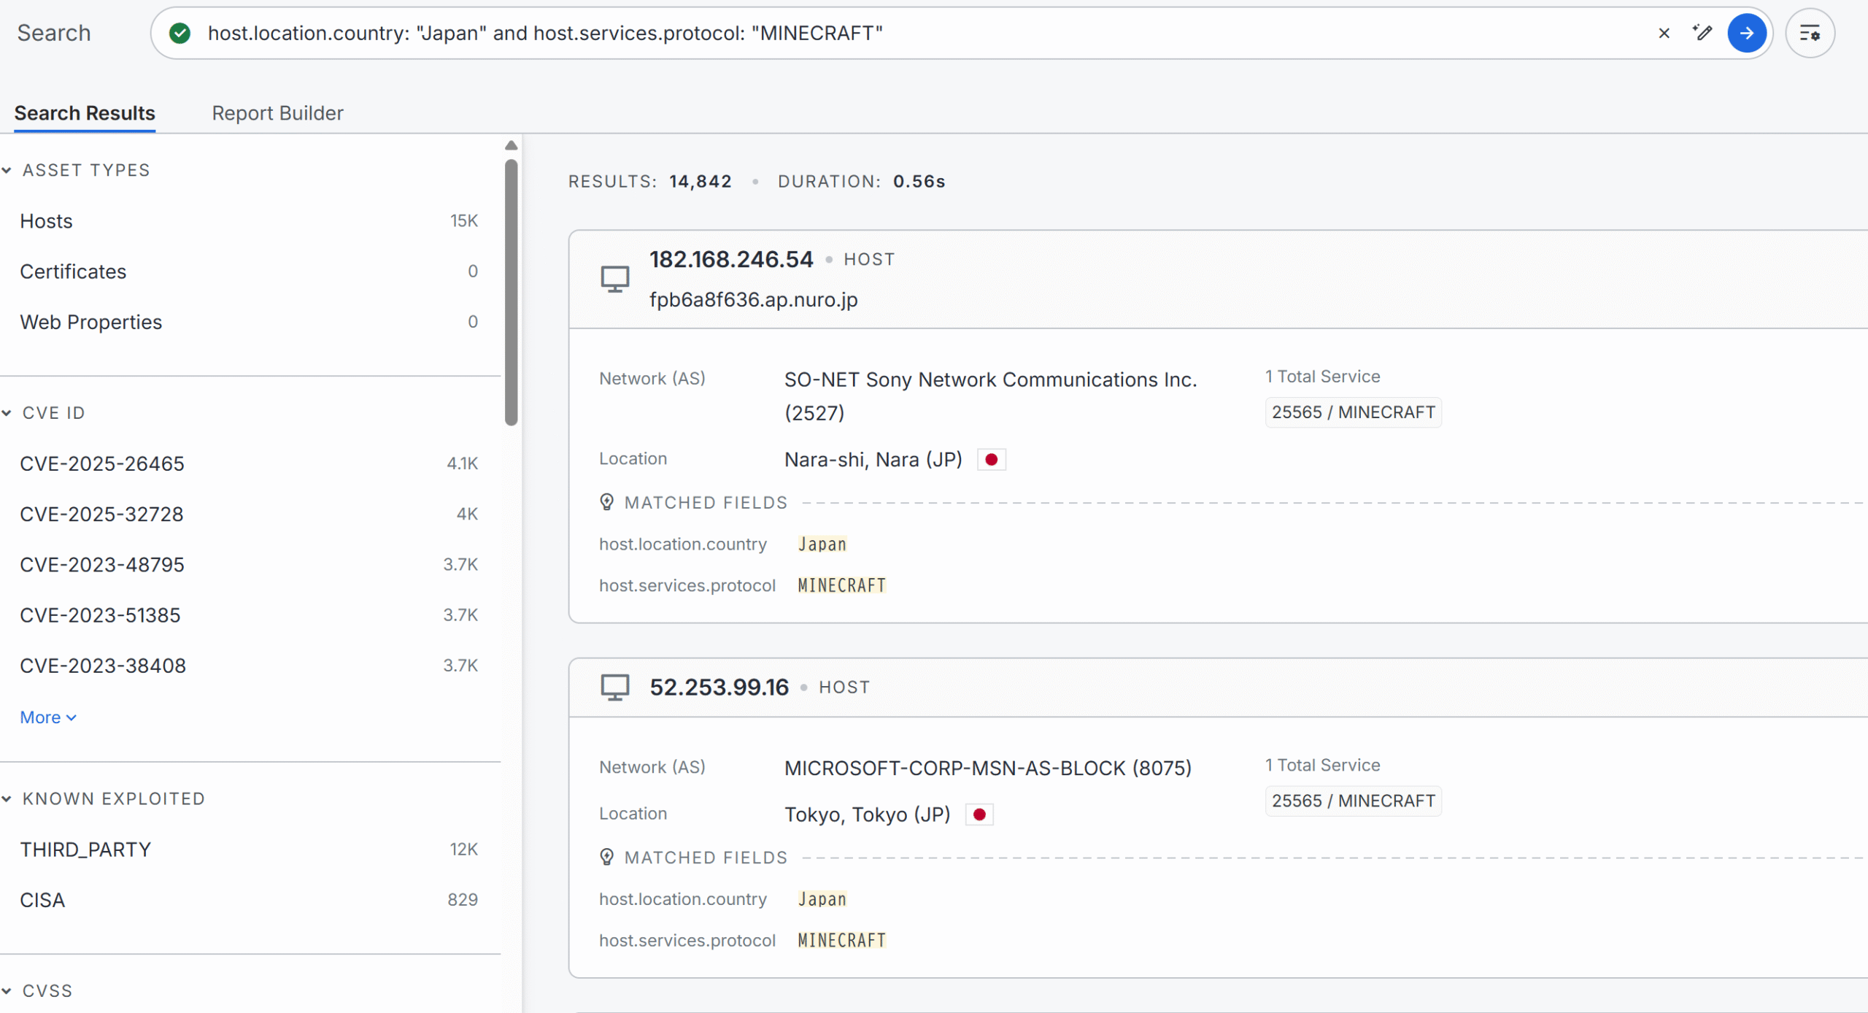Click the sidebar scroll-up arrow
1868x1013 pixels.
[x=511, y=145]
